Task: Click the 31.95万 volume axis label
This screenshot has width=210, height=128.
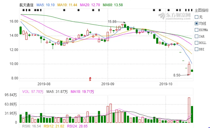Action: tap(11, 113)
